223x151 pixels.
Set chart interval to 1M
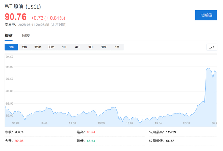117,47
